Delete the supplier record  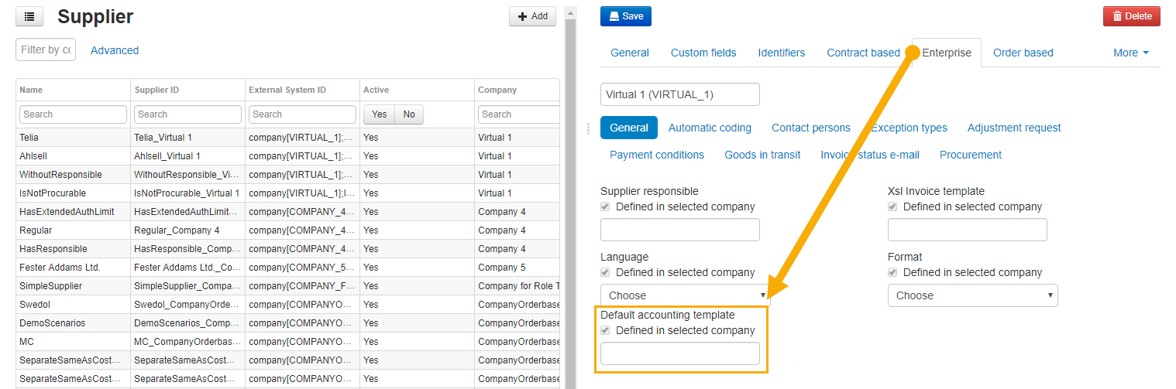pos(1132,16)
